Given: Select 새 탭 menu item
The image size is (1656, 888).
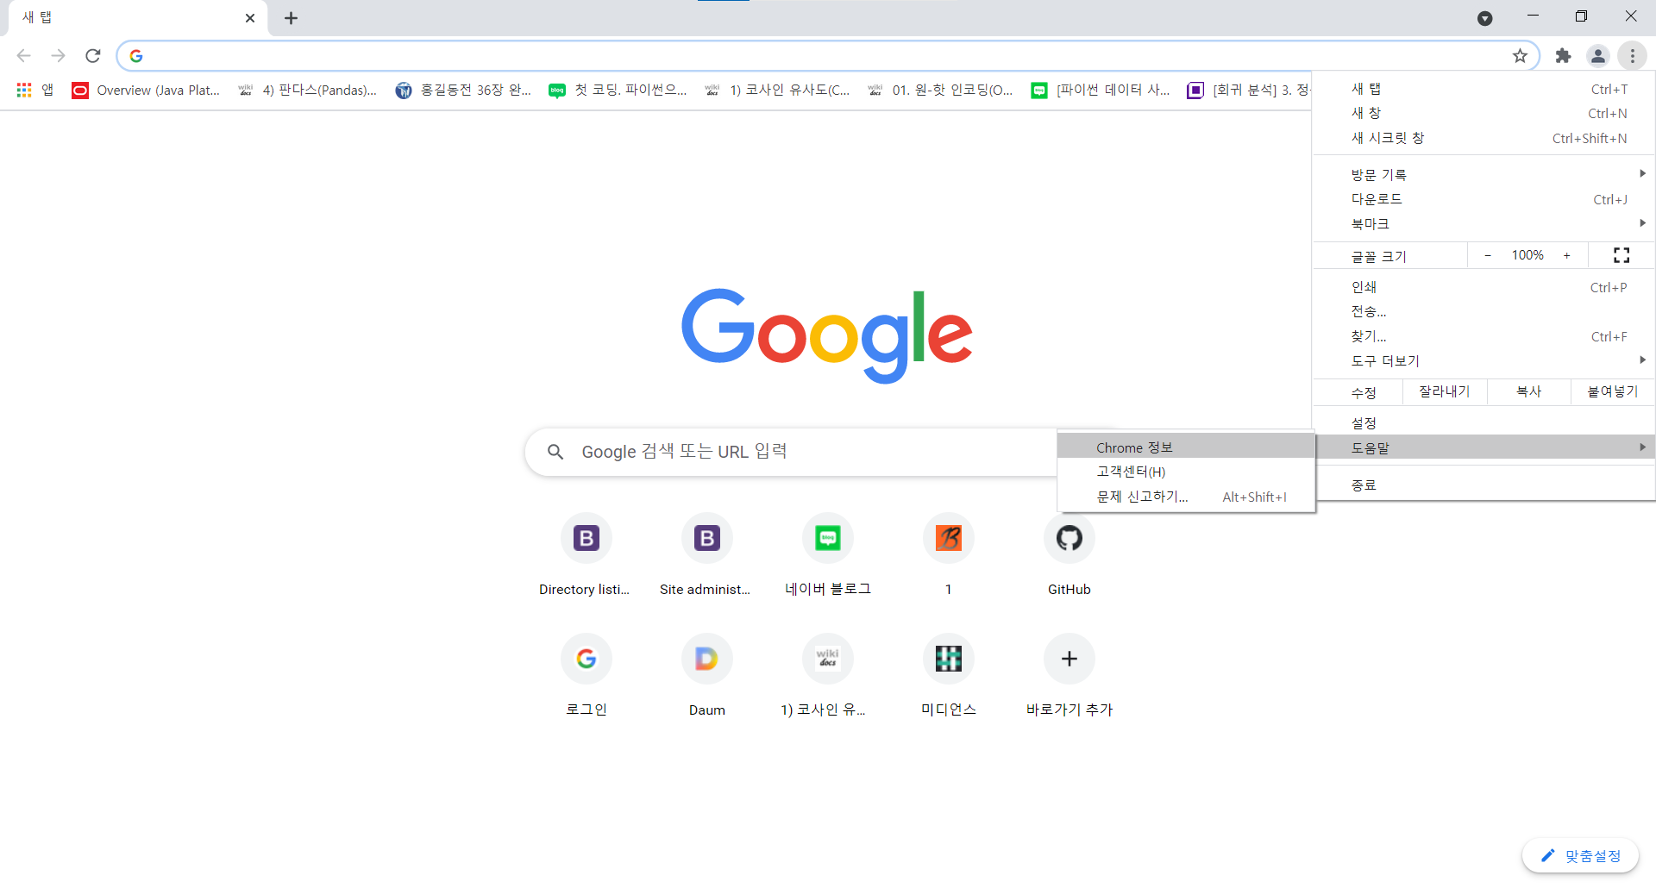Looking at the screenshot, I should click(x=1483, y=89).
